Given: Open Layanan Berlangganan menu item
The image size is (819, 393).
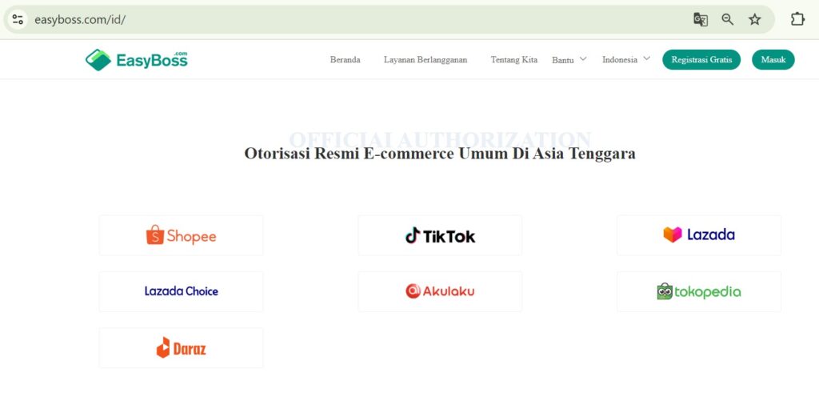Looking at the screenshot, I should point(425,59).
